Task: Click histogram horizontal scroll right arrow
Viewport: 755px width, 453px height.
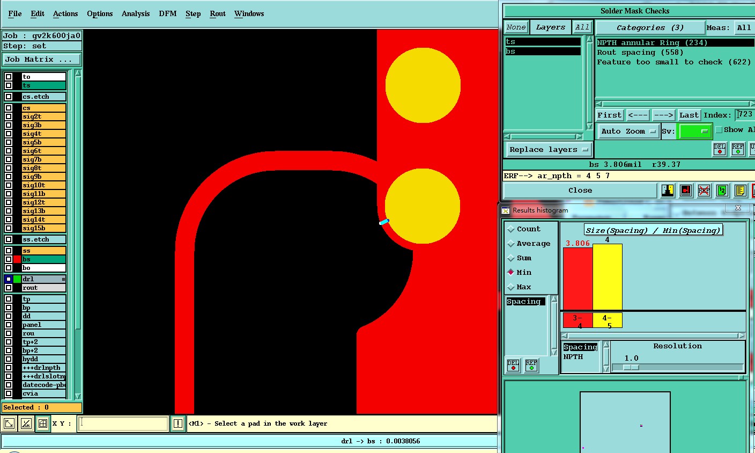Action: point(742,336)
